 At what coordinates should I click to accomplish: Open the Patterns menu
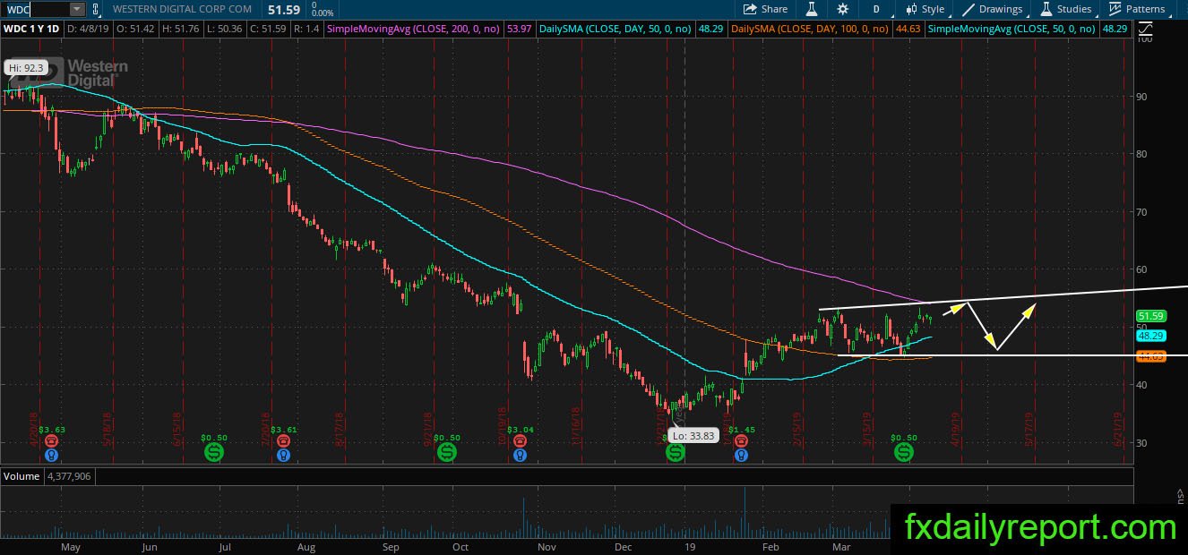point(1137,9)
